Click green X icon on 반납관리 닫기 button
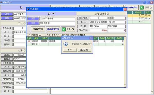 [x=64, y=29]
